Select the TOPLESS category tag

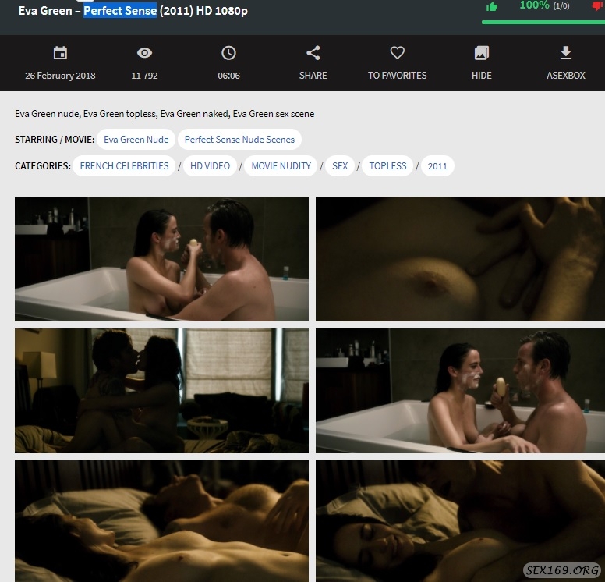point(387,166)
